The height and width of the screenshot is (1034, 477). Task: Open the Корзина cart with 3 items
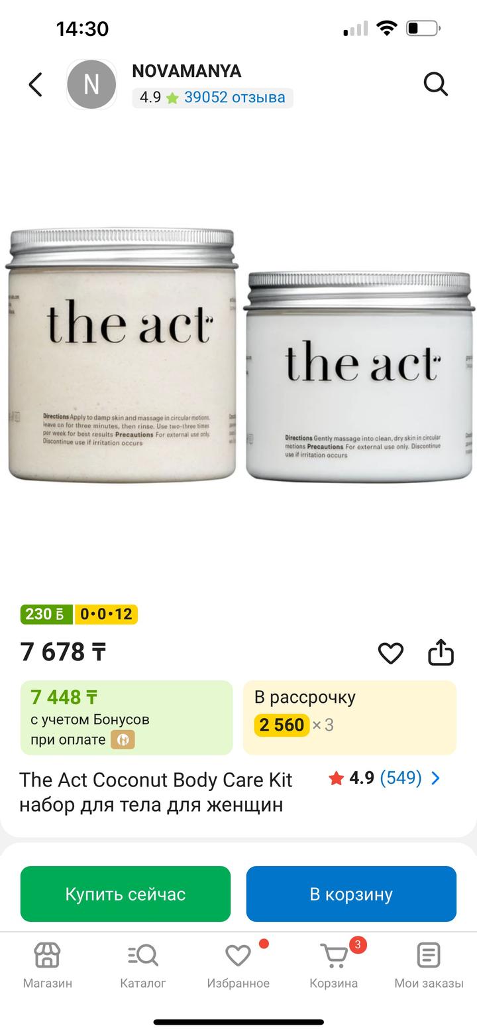pos(334,966)
